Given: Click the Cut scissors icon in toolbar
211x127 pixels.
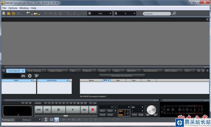Looking at the screenshot, I should pos(46,13).
